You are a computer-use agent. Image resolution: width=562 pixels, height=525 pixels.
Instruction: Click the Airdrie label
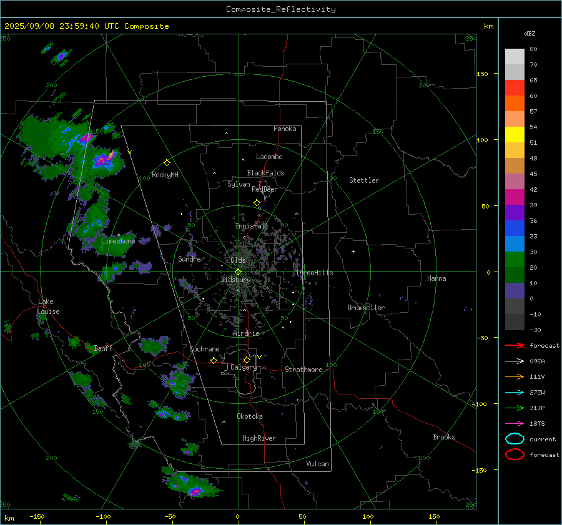[246, 333]
